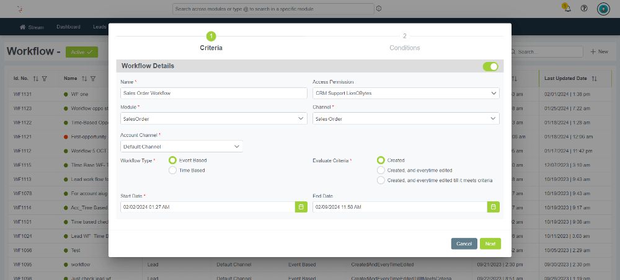620x280 pixels.
Task: Select the Time Based workflow type
Action: coord(173,170)
